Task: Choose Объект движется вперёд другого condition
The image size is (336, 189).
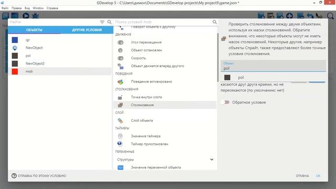Action: (165, 66)
